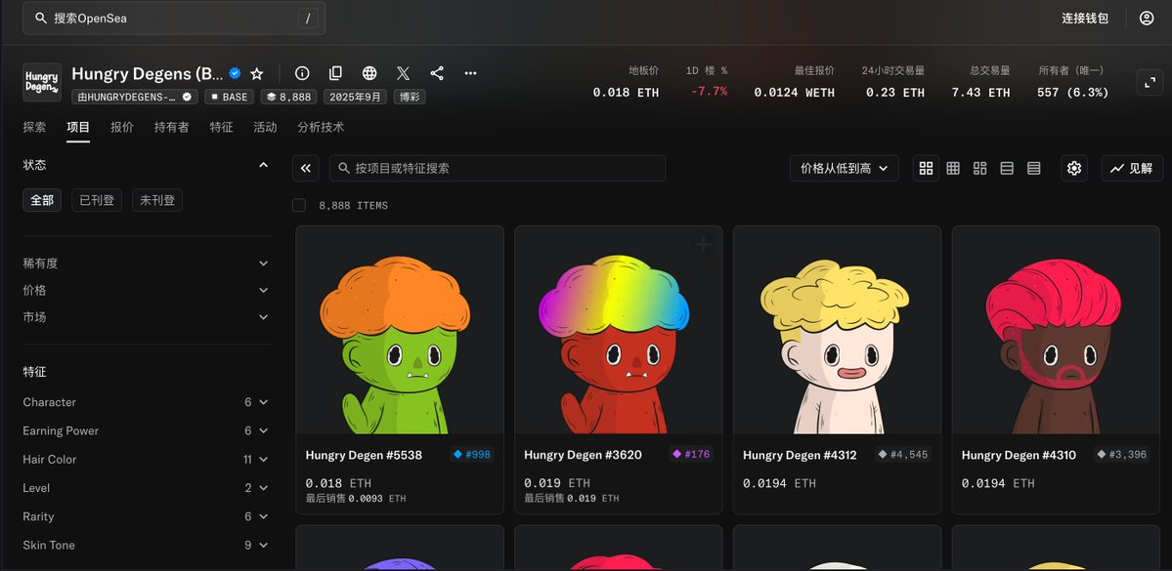The width and height of the screenshot is (1172, 571).
Task: Click the account profile icon top right
Action: coord(1147,18)
